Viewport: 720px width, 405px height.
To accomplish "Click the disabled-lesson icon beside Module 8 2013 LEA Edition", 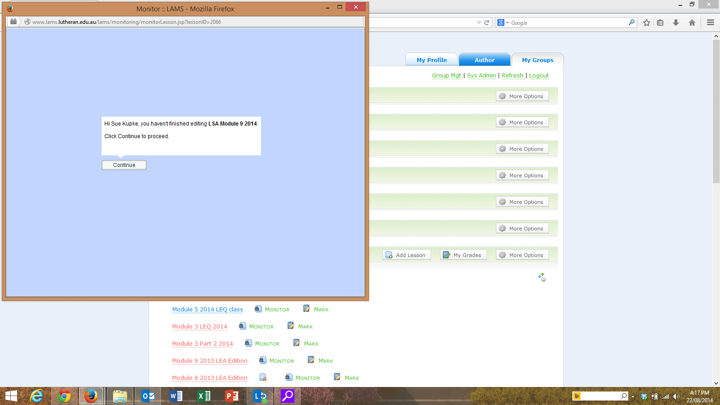I will [x=263, y=377].
